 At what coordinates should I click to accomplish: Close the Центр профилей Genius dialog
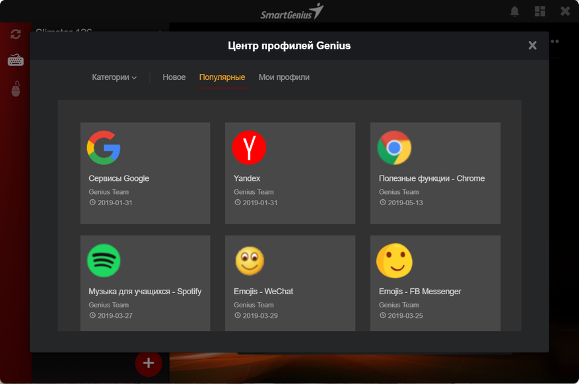pyautogui.click(x=532, y=46)
